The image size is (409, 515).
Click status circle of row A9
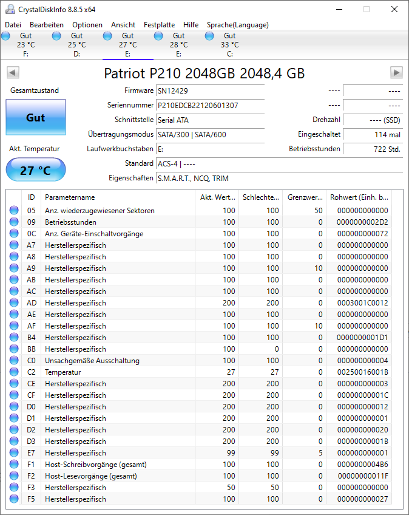click(x=14, y=268)
